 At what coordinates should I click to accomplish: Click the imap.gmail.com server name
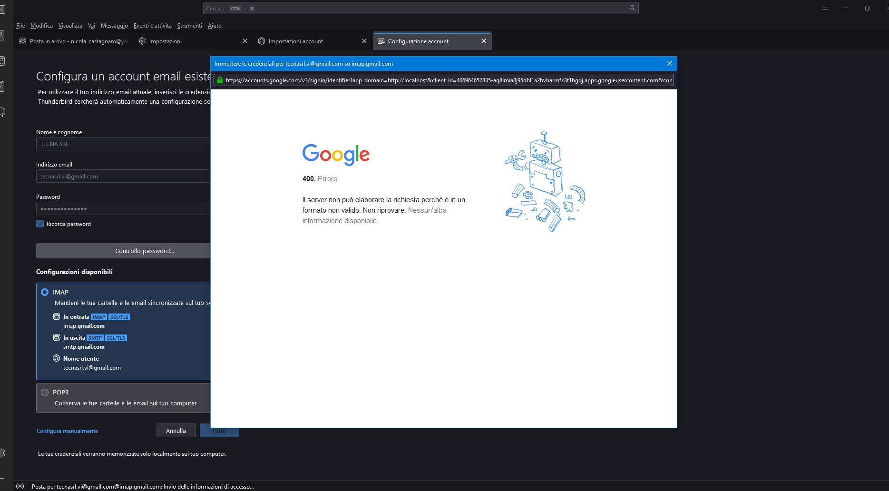[x=84, y=326]
